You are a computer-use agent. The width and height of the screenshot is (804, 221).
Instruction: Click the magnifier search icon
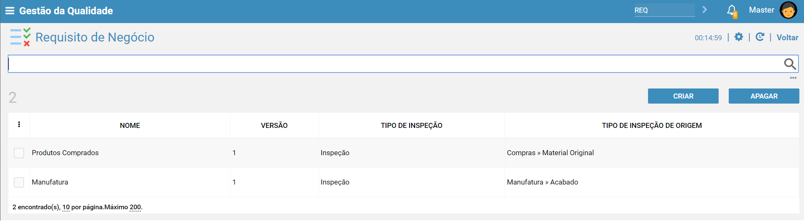(790, 64)
